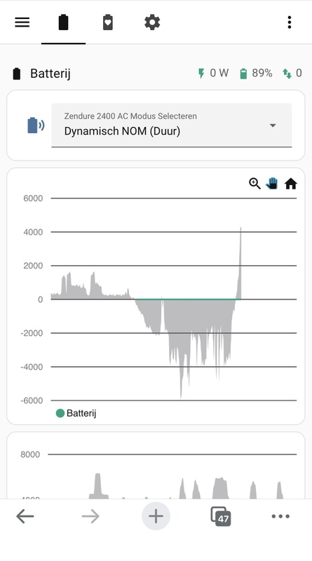
Task: Toggle the Batterij legend series
Action: [x=76, y=413]
